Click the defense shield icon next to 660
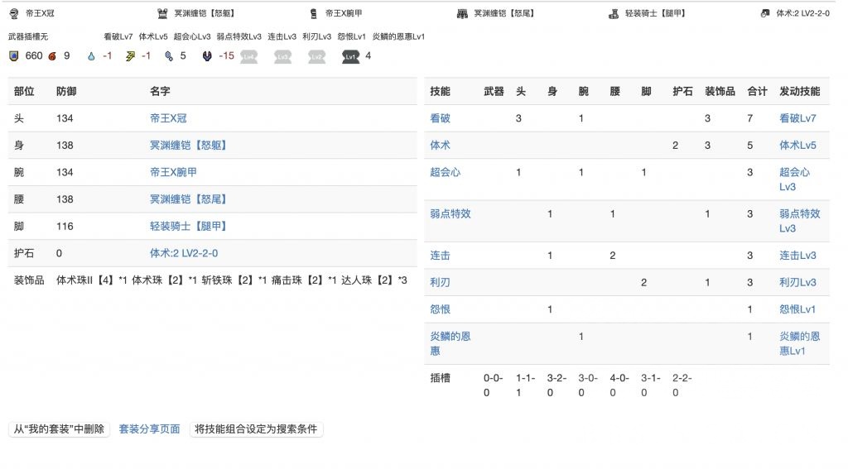This screenshot has width=848, height=469. (x=14, y=56)
